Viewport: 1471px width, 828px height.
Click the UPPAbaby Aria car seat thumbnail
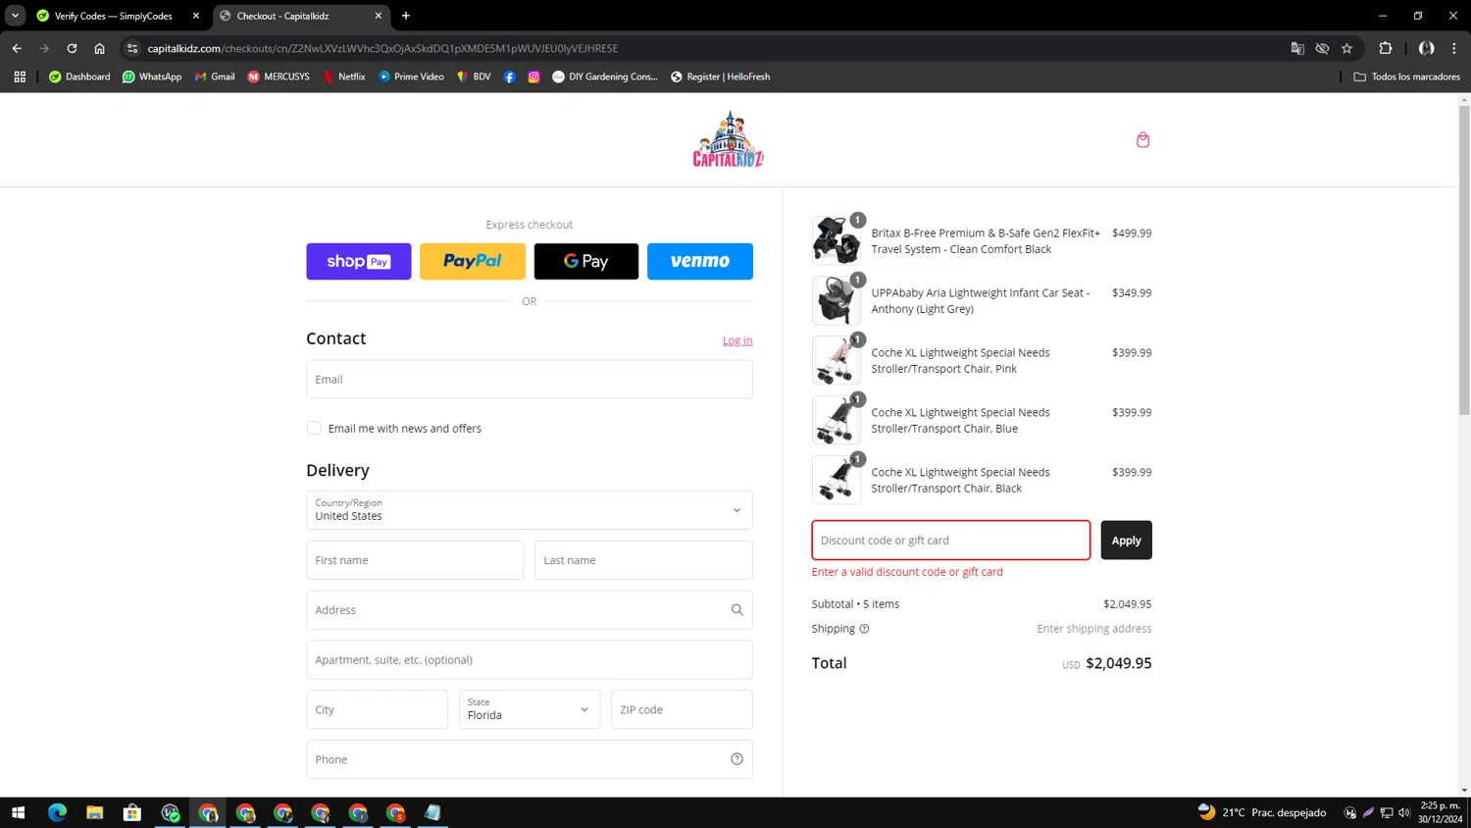[x=837, y=301]
